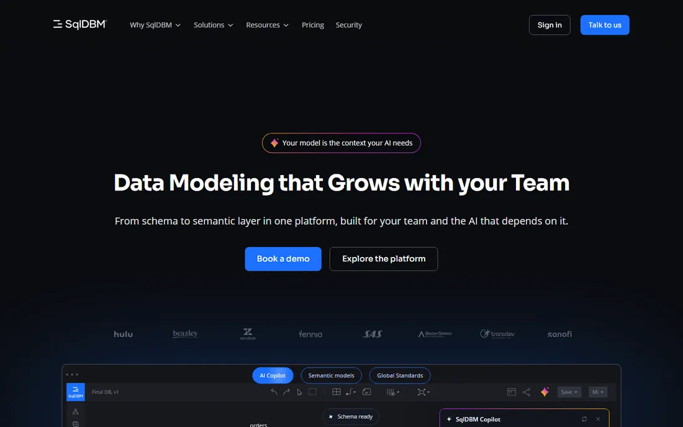Click the beazley customer logo

[185, 333]
